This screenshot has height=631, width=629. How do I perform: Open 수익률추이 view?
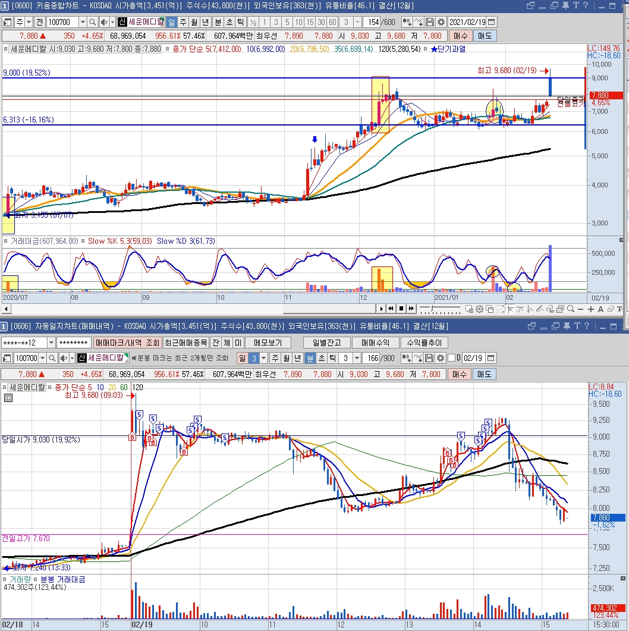424,343
